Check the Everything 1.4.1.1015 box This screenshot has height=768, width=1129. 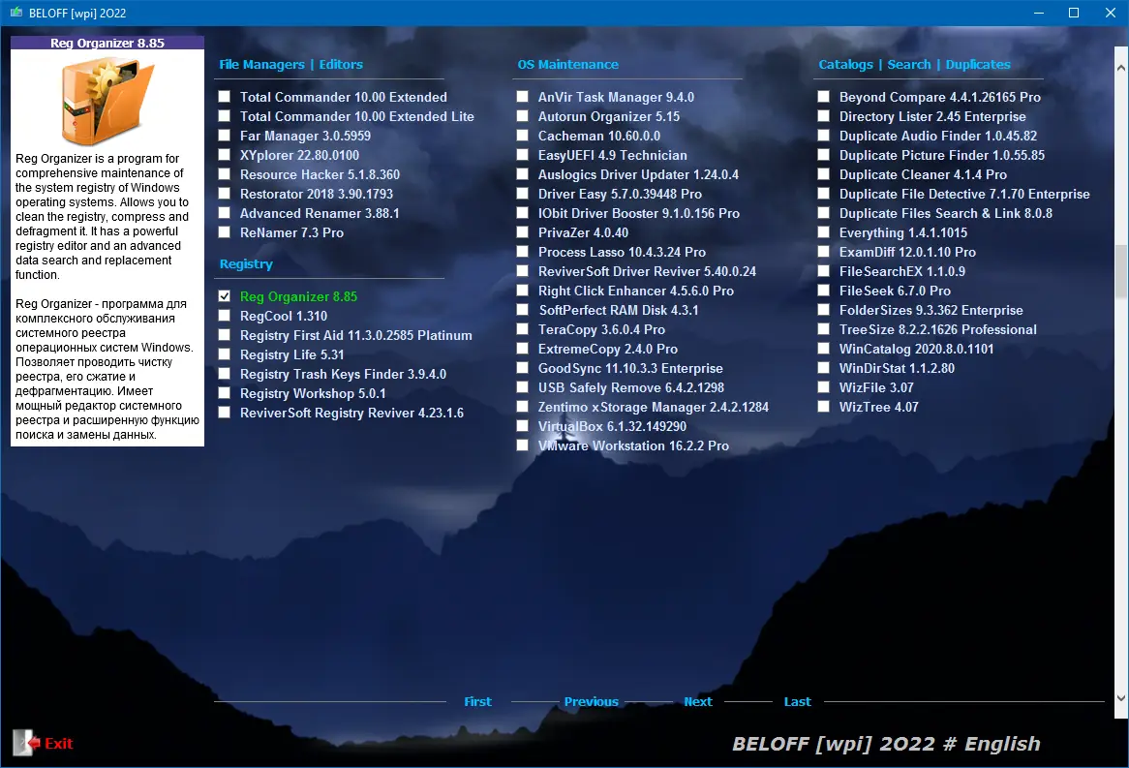tap(824, 232)
